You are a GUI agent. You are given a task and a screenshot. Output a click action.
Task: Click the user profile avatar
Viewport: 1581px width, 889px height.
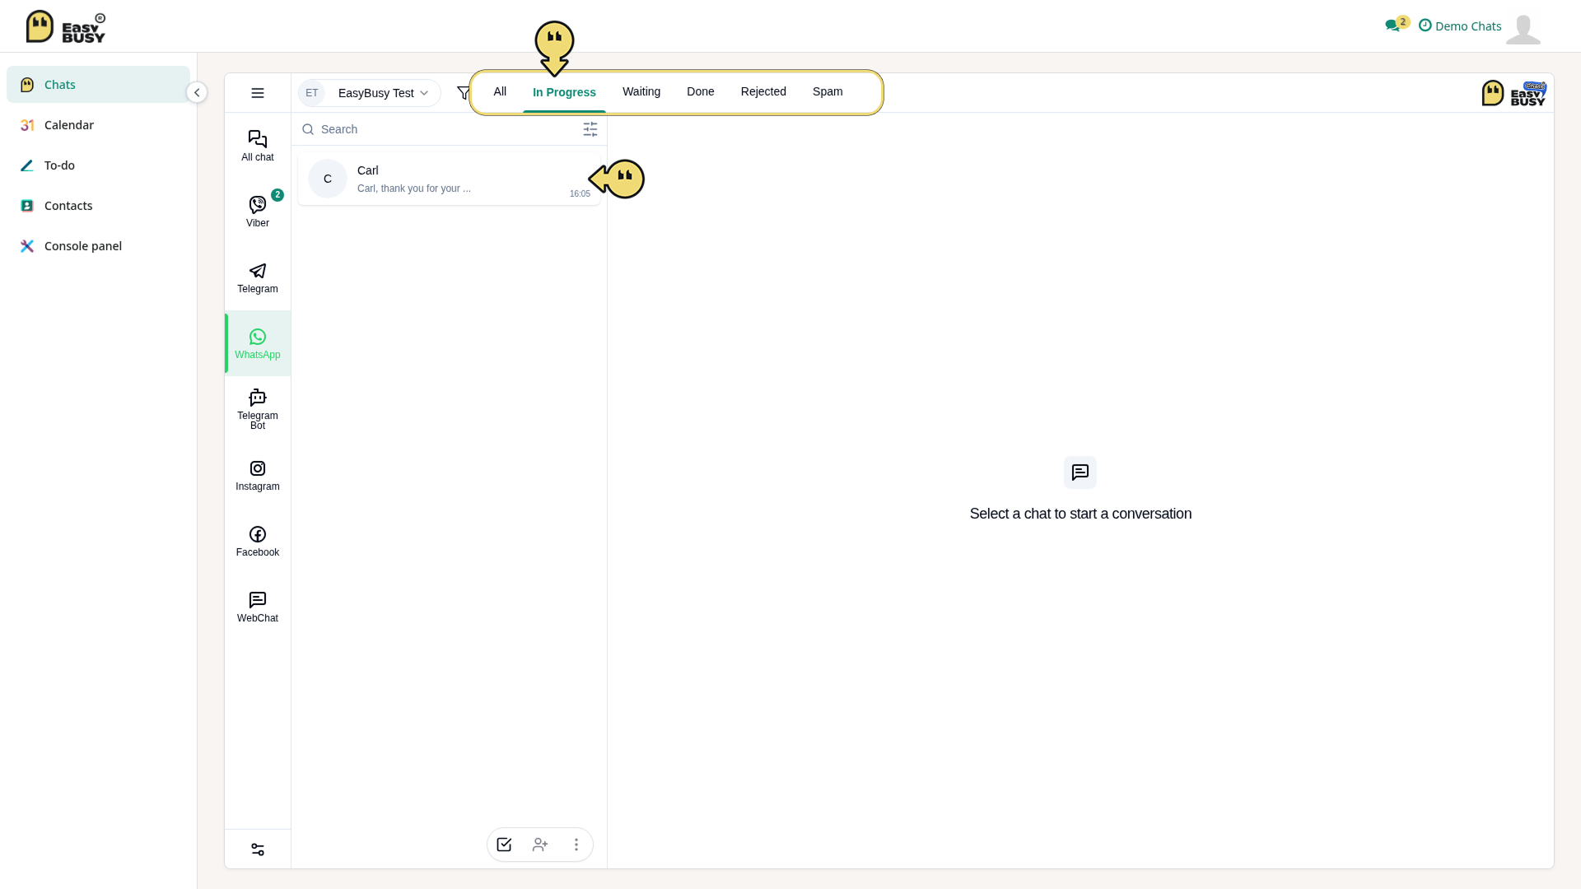click(1523, 29)
